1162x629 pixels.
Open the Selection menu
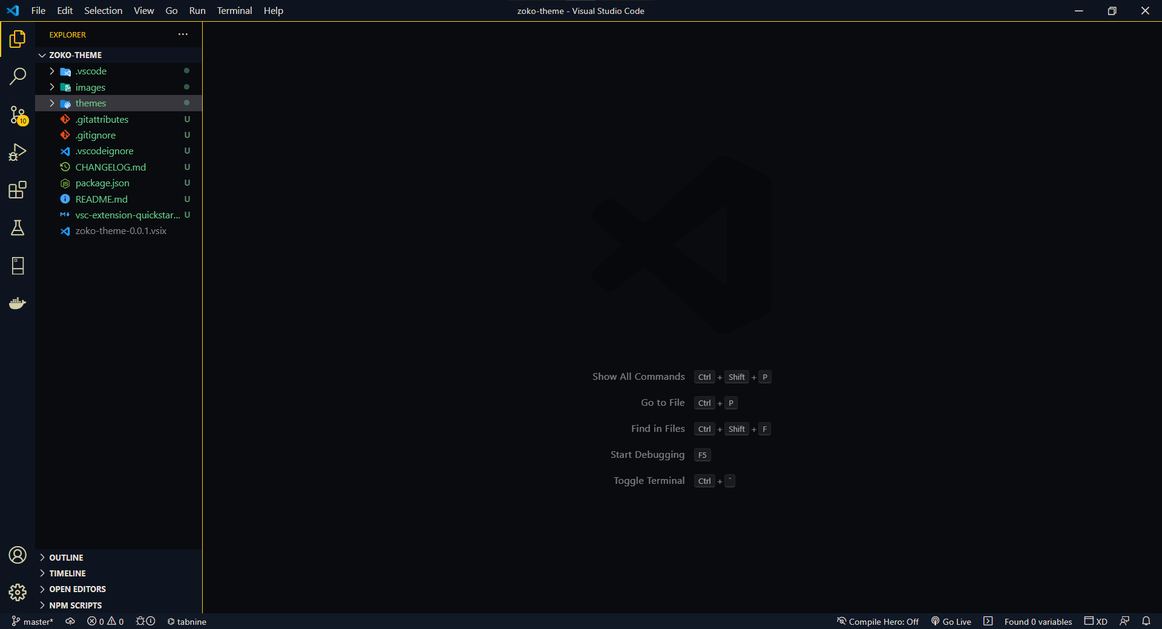[x=103, y=10]
